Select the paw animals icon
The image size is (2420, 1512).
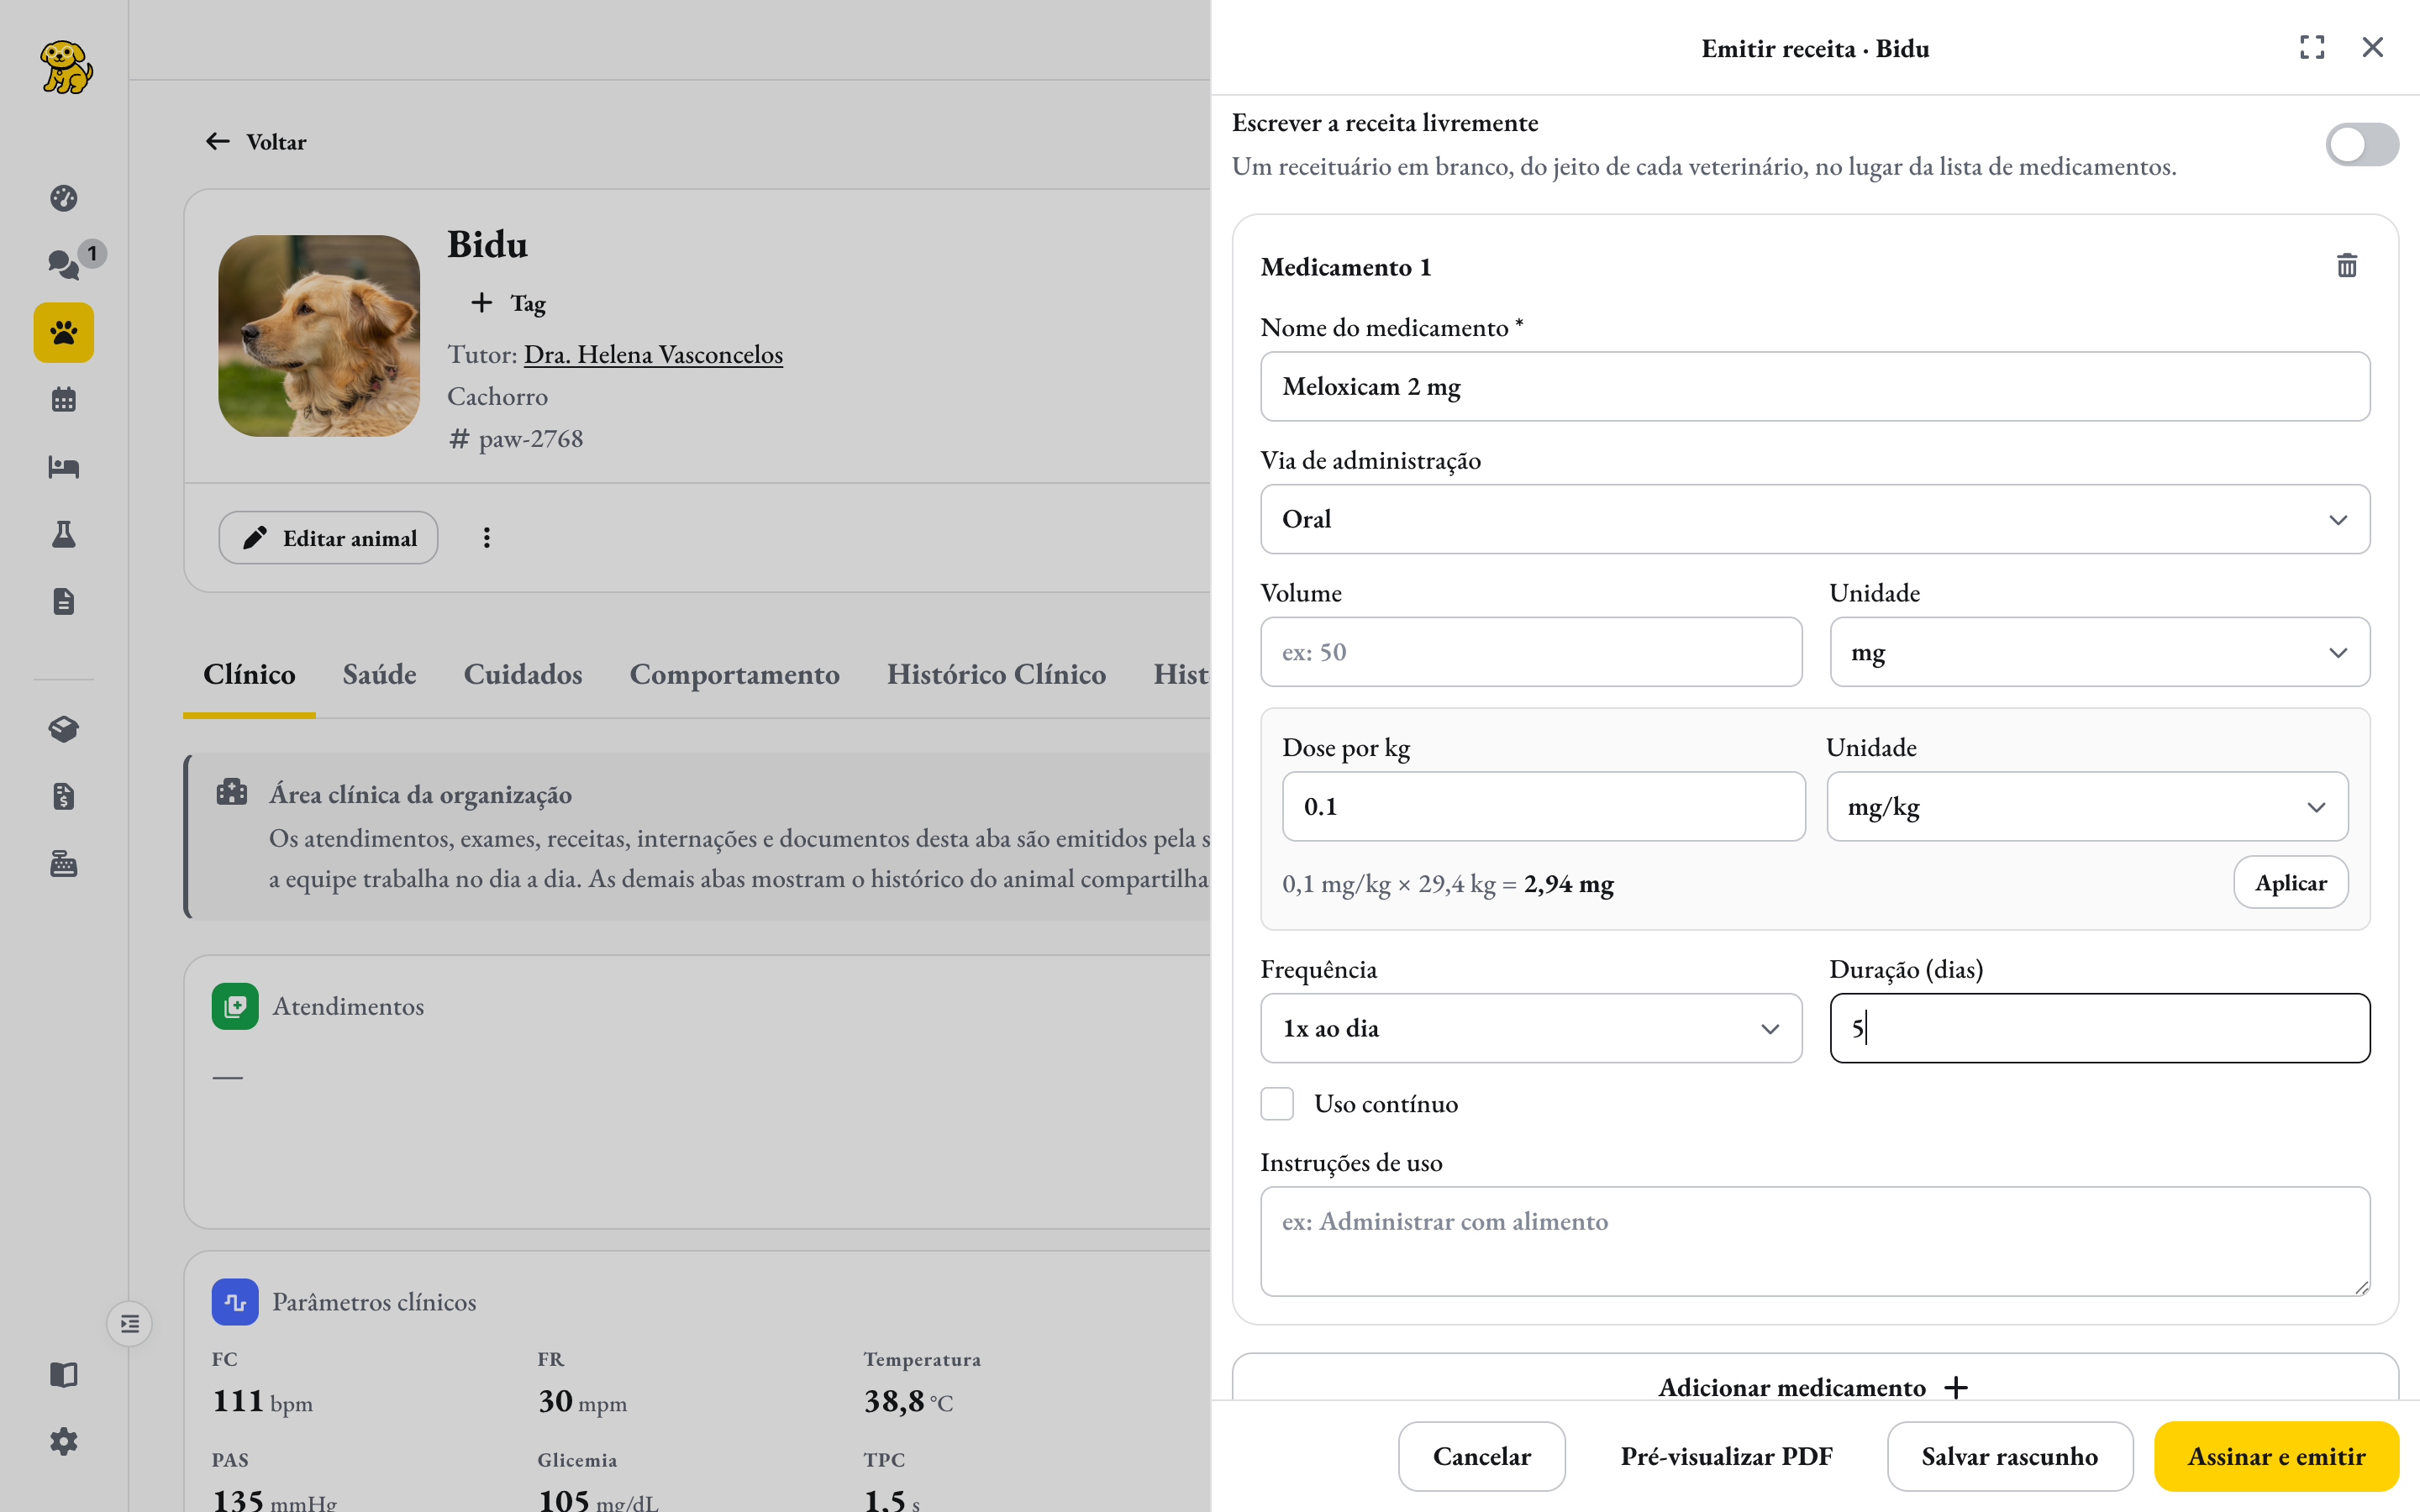(64, 332)
